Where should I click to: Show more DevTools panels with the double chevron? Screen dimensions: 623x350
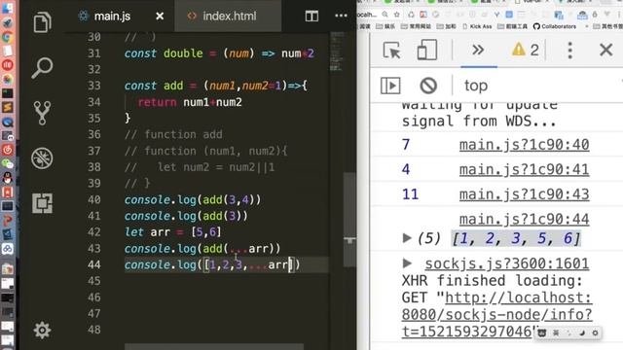(478, 50)
